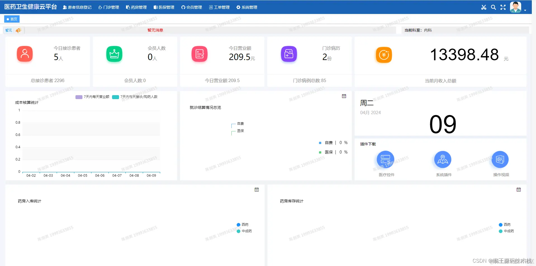Click the calendar icon on 药房入库统计 panel
This screenshot has height=266, width=536.
257,190
